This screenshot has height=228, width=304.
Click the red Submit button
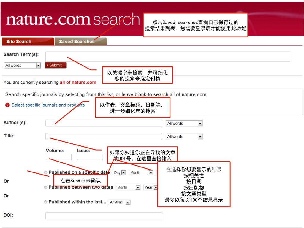click(x=56, y=65)
